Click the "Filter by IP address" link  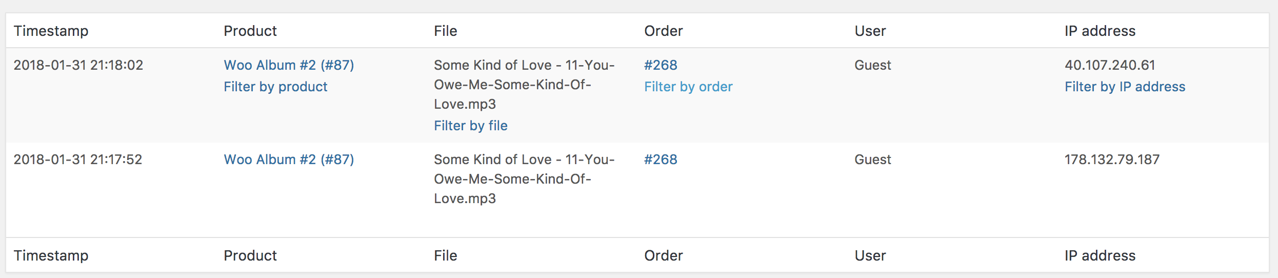pyautogui.click(x=1125, y=87)
